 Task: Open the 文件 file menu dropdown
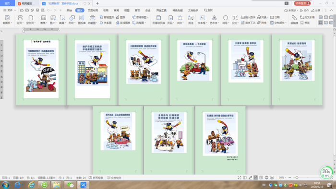tap(10, 10)
